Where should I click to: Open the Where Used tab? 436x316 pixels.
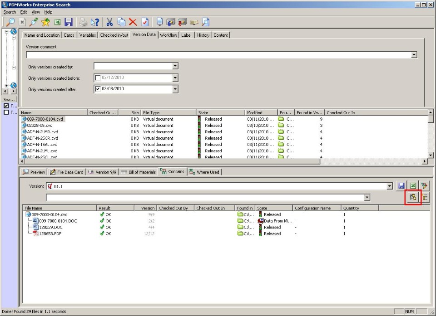[204, 172]
